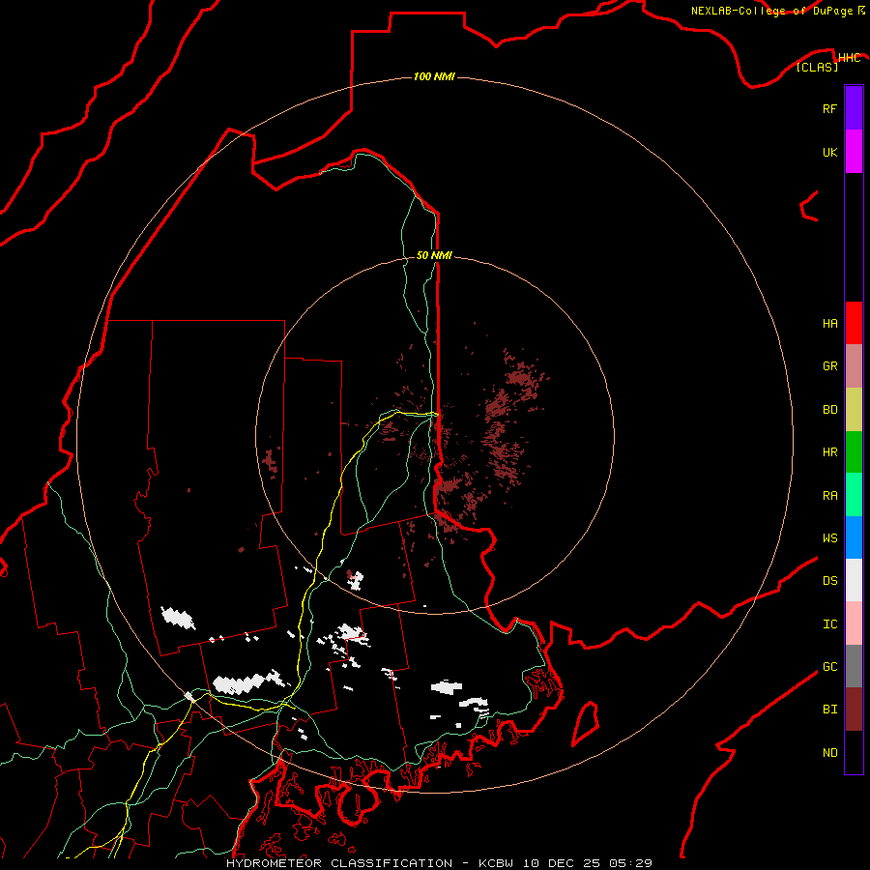
Task: Click the RA light green legend swatch
Action: 854,495
